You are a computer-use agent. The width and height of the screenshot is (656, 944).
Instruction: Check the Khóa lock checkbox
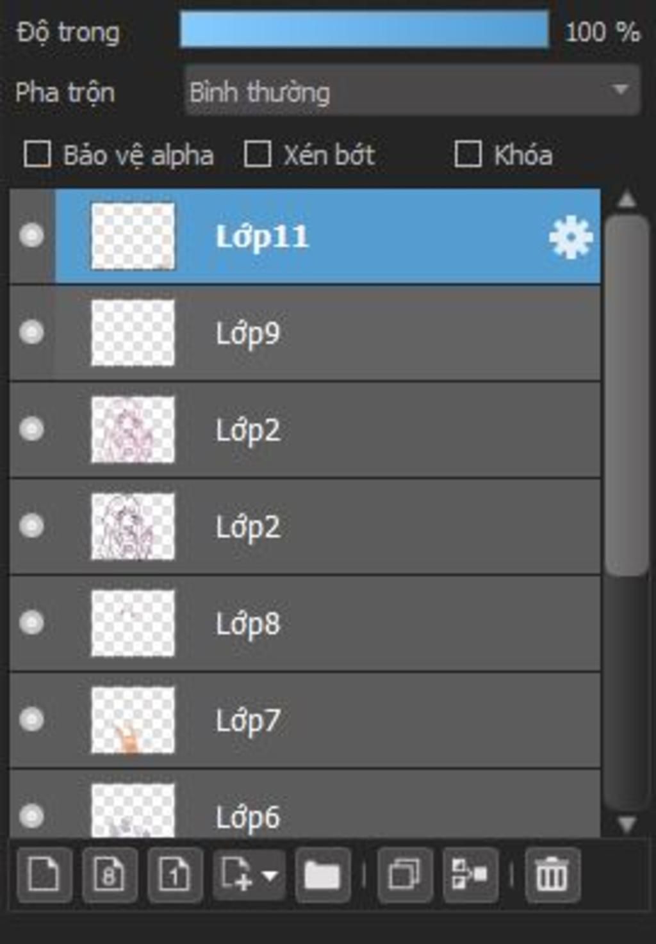[x=468, y=154]
